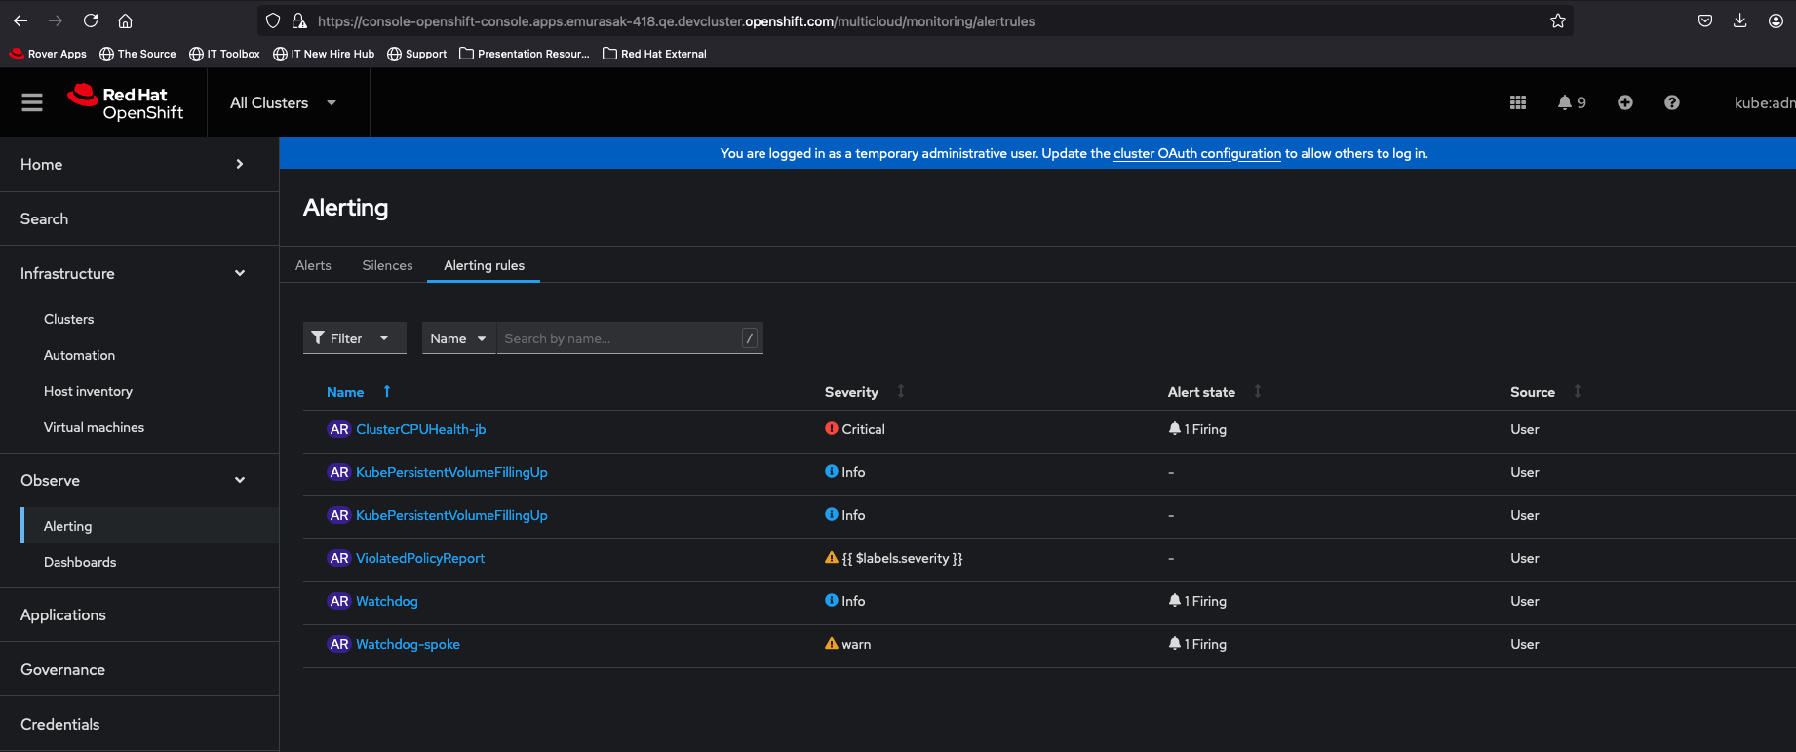
Task: Open the All Clusters dropdown
Action: point(283,102)
